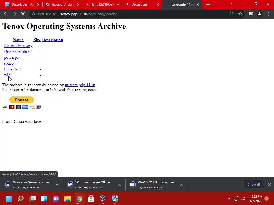Click the forward navigation arrow
The width and height of the screenshot is (274, 205).
coord(14,14)
